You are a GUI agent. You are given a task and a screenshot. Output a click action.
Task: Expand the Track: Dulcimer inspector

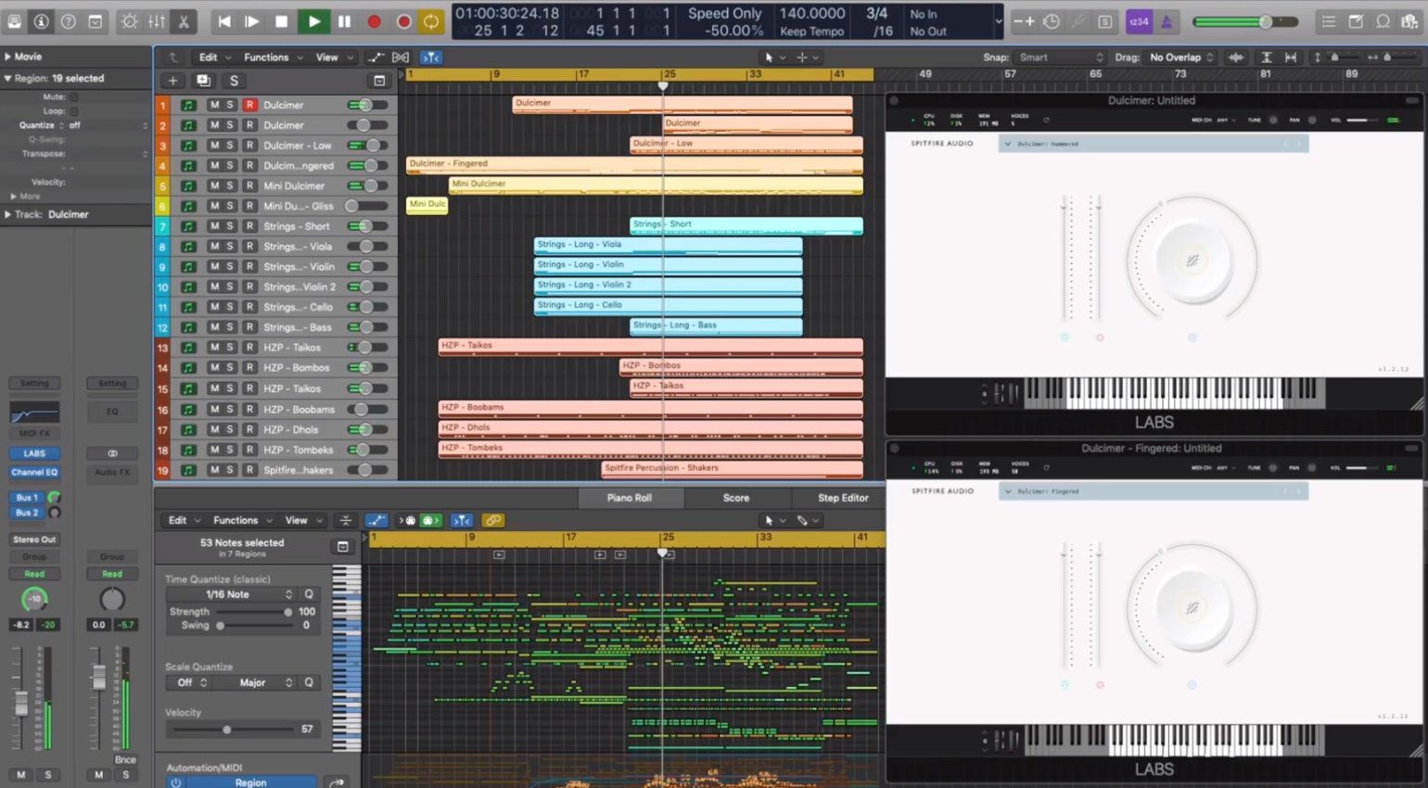pos(8,214)
